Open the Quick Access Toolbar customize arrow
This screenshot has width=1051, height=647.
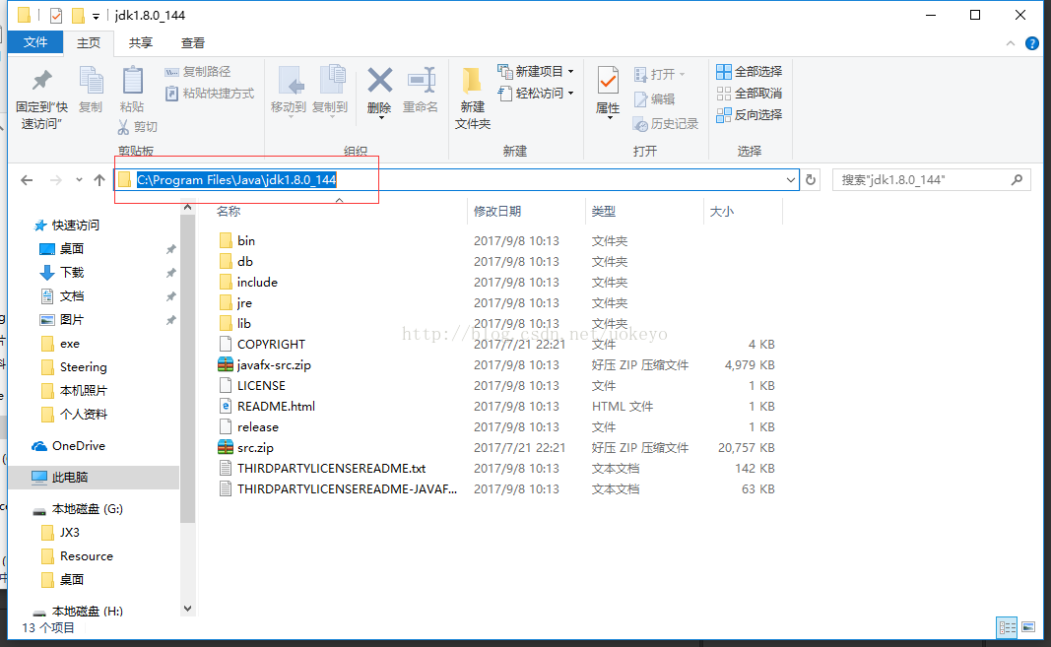pyautogui.click(x=96, y=16)
